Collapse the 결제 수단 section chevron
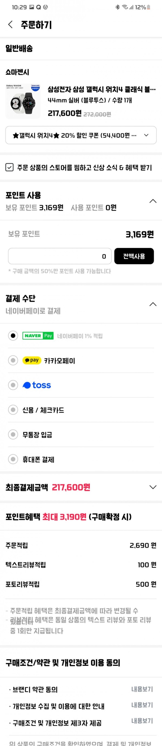The height and width of the screenshot is (746, 162). click(x=153, y=304)
